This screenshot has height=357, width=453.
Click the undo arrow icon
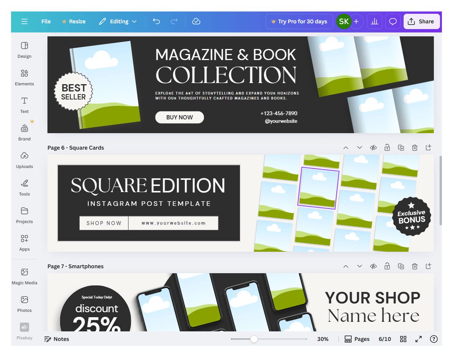pos(156,21)
